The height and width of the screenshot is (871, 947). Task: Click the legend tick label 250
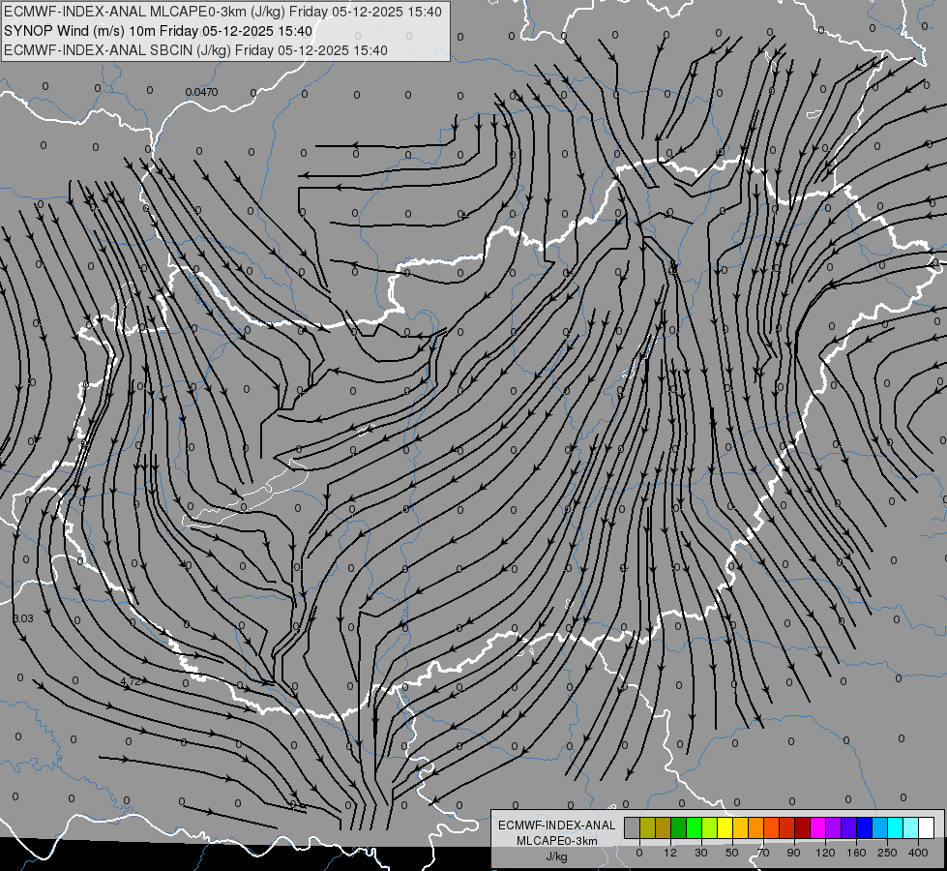coord(887,853)
